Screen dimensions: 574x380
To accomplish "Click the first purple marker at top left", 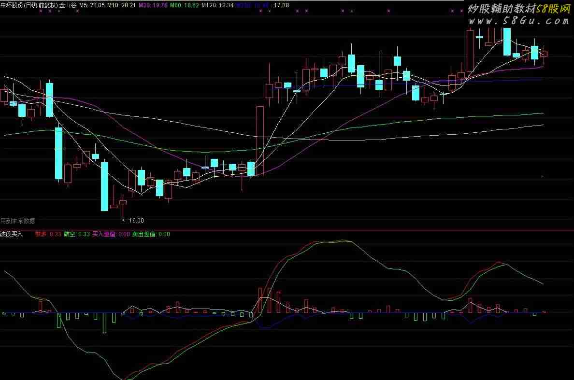I will click(x=41, y=11).
